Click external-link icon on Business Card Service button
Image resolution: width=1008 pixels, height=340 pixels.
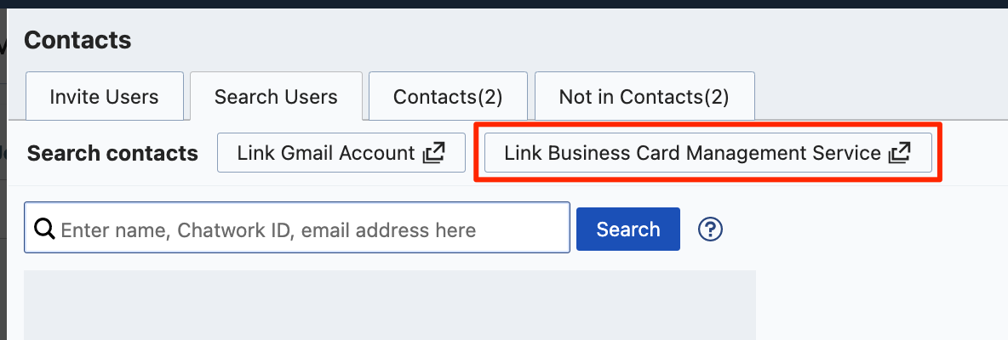point(900,153)
